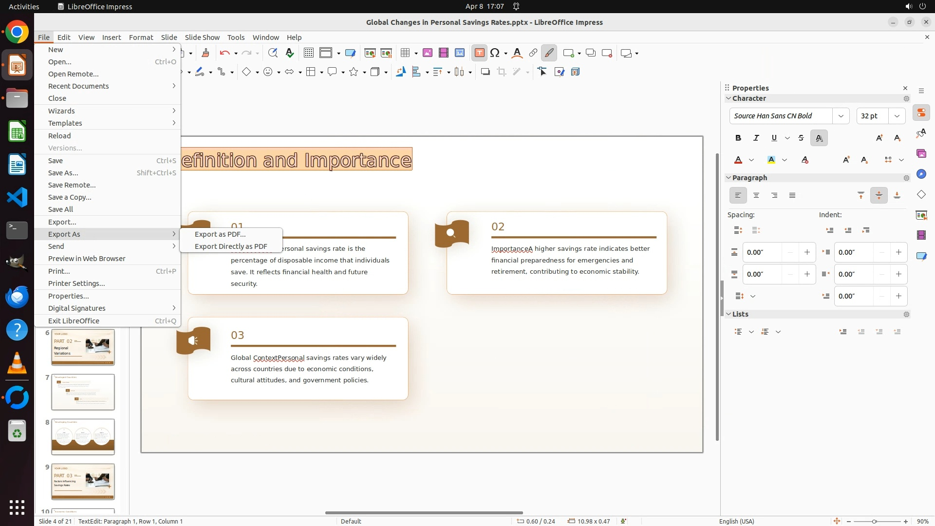
Task: Open the 32 pt font size dropdown
Action: pyautogui.click(x=897, y=116)
